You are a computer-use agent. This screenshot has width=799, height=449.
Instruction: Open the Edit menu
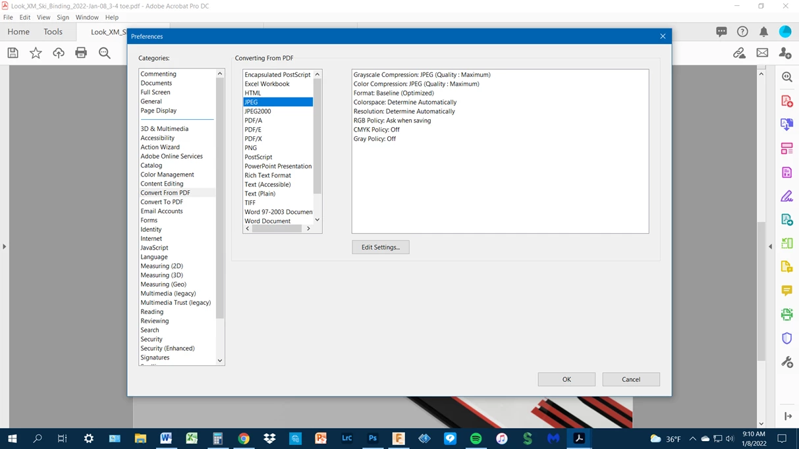pyautogui.click(x=25, y=17)
